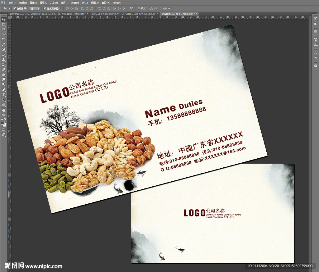This screenshot has width=319, height=272.
Task: Click the background color swatch
Action: coord(5,125)
